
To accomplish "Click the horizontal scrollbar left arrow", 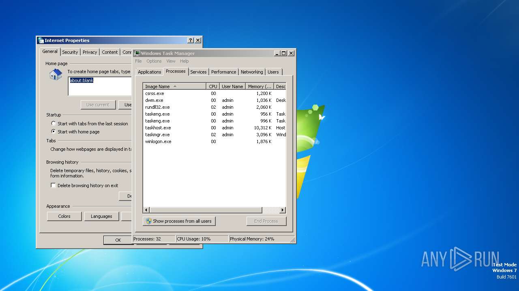I will tap(146, 210).
